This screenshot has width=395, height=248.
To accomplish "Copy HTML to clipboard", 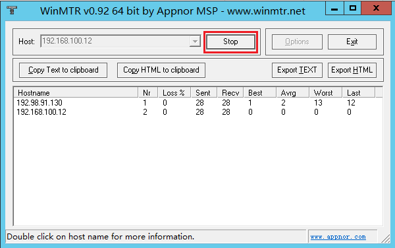I will (161, 70).
